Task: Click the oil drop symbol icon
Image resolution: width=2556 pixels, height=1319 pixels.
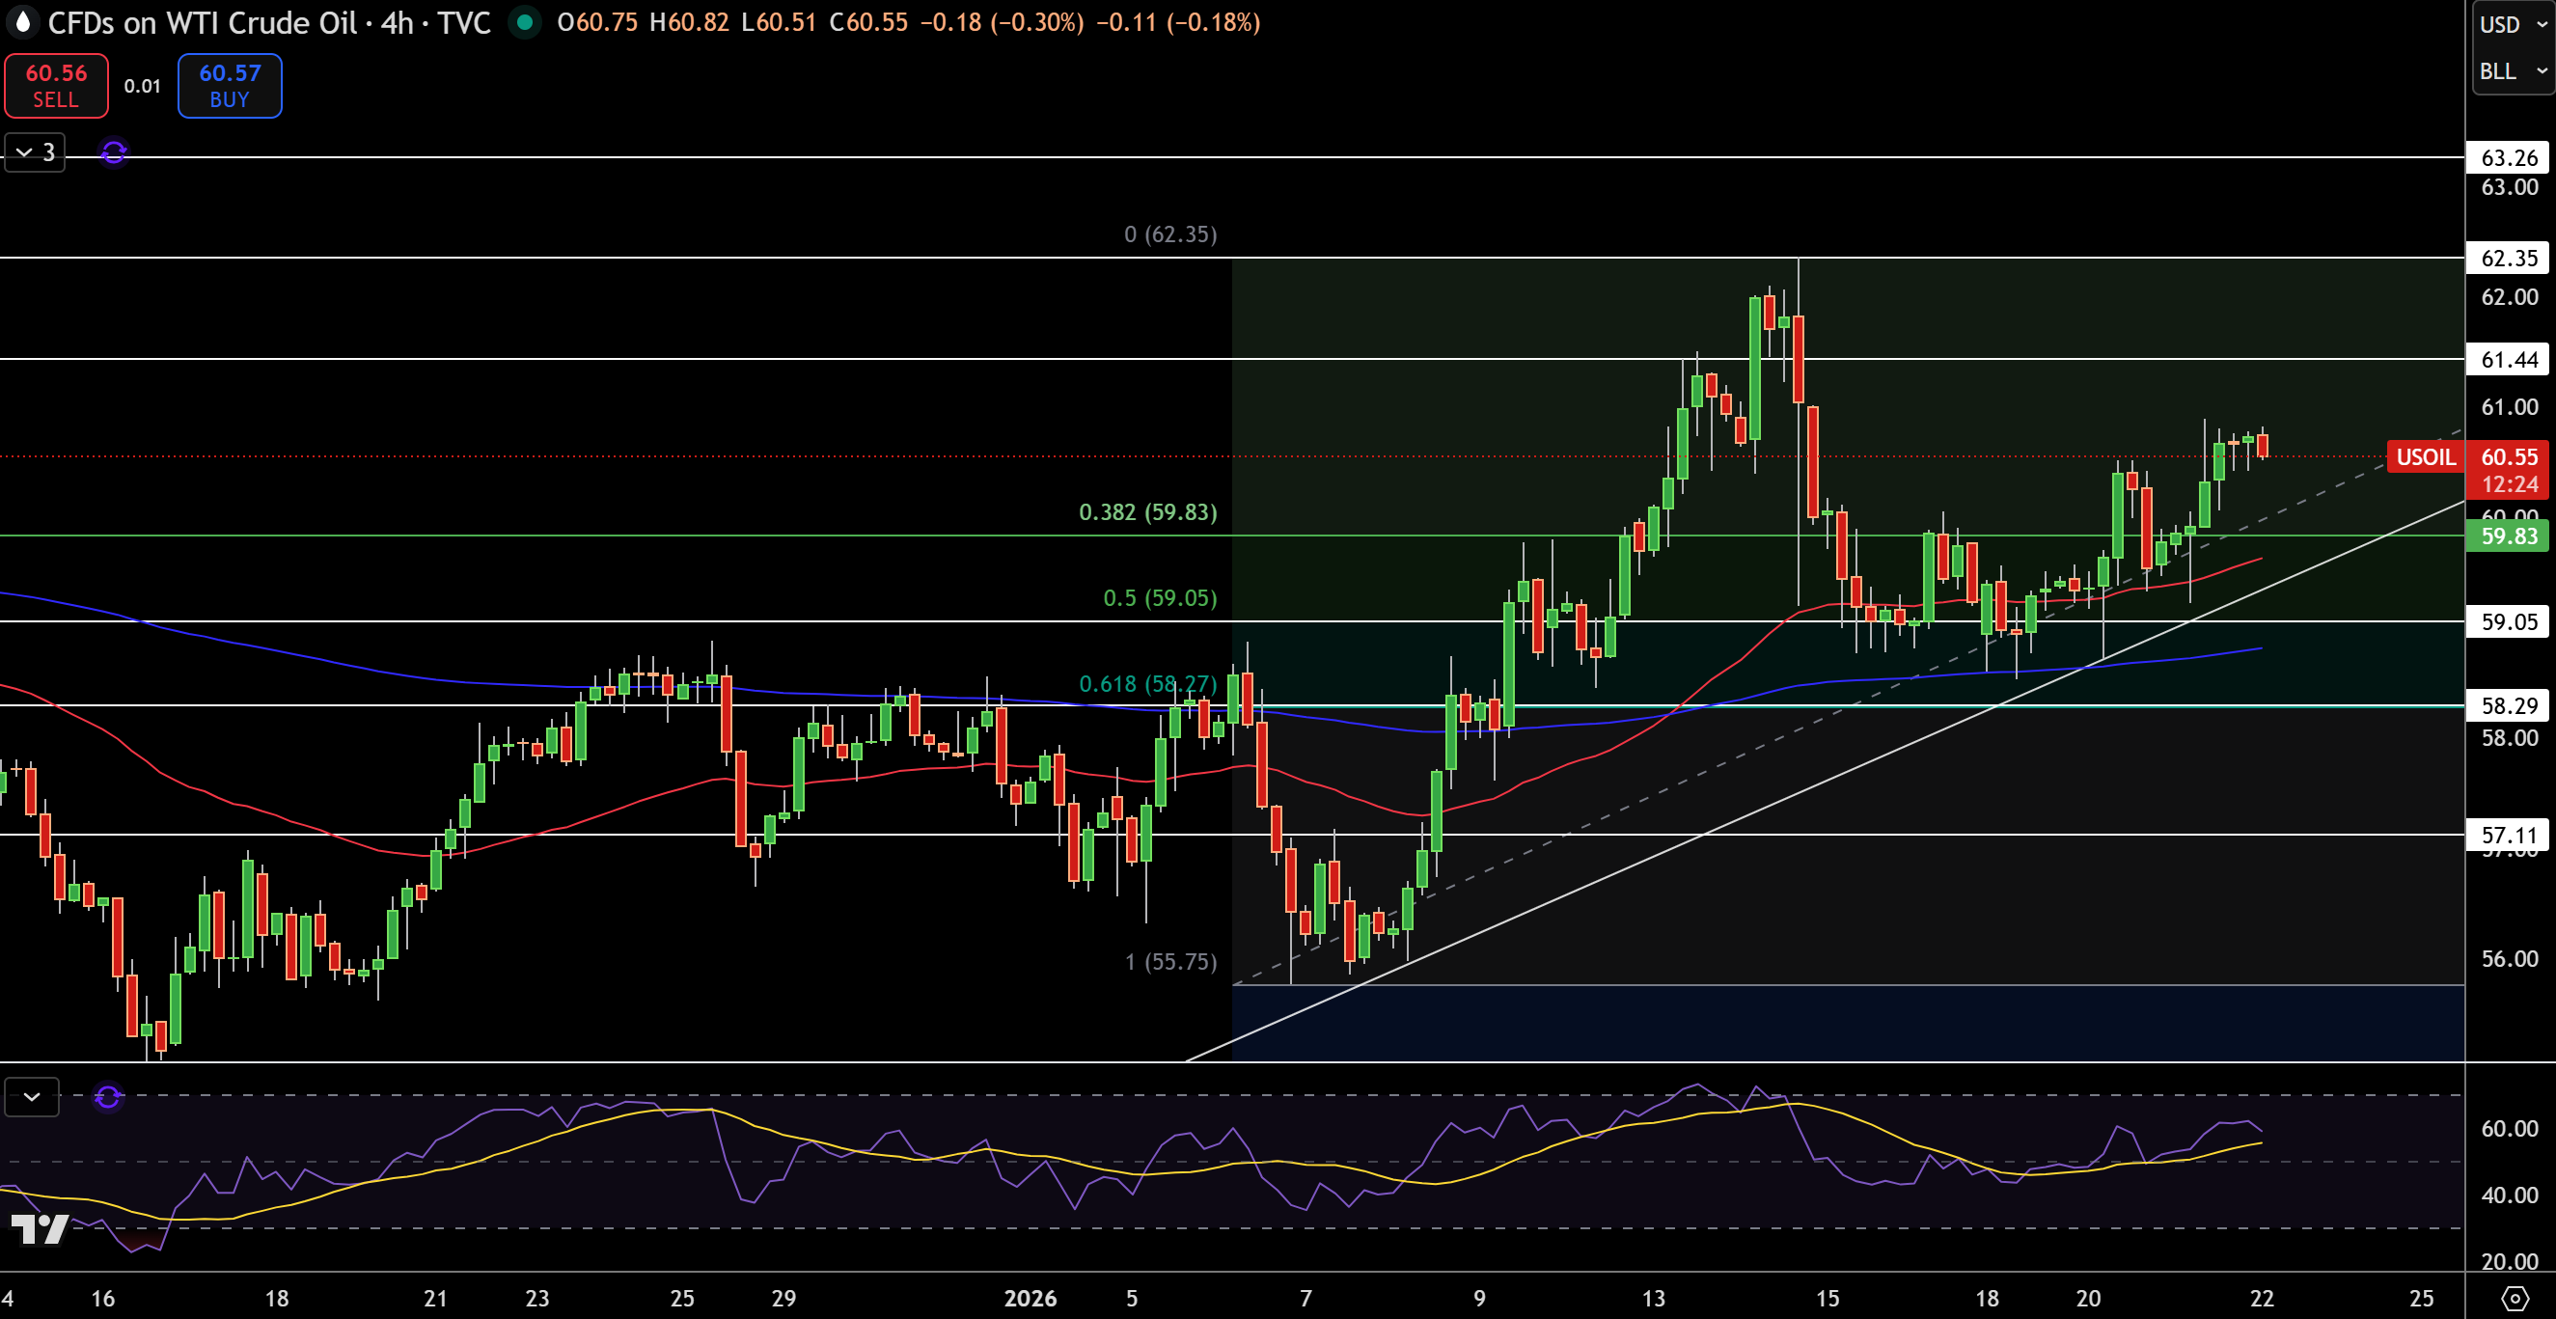Action: [x=22, y=22]
